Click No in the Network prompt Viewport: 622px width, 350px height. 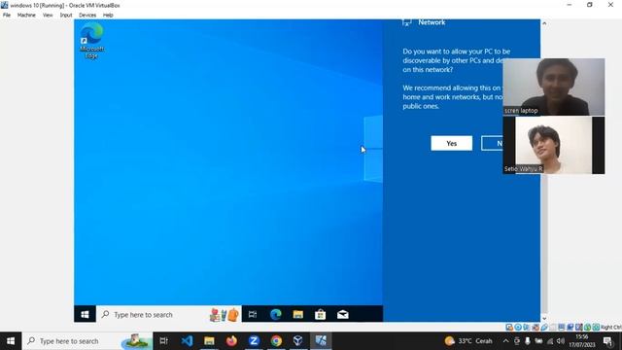pyautogui.click(x=493, y=143)
